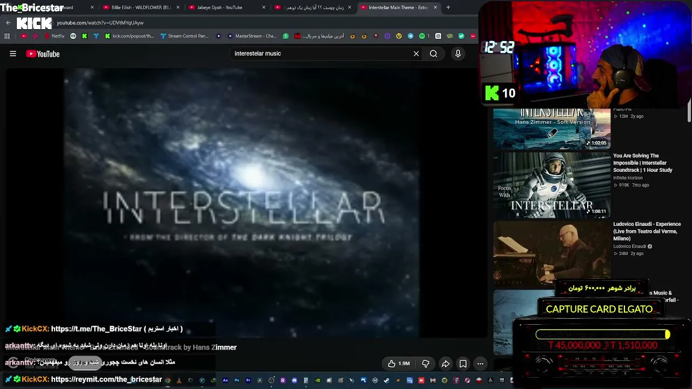Image resolution: width=692 pixels, height=389 pixels.
Task: Open OBS Studio from taskbar
Action: [271, 380]
